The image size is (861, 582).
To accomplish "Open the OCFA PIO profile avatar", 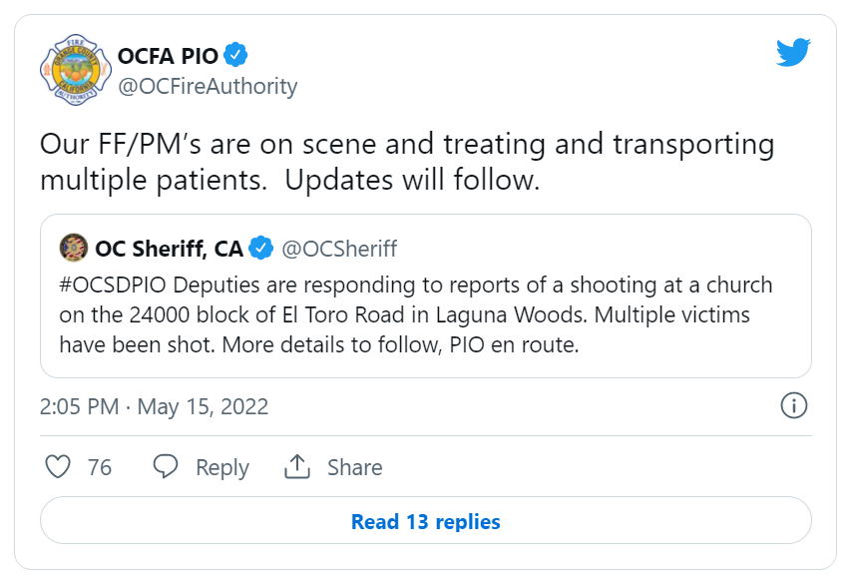I will pos(75,70).
